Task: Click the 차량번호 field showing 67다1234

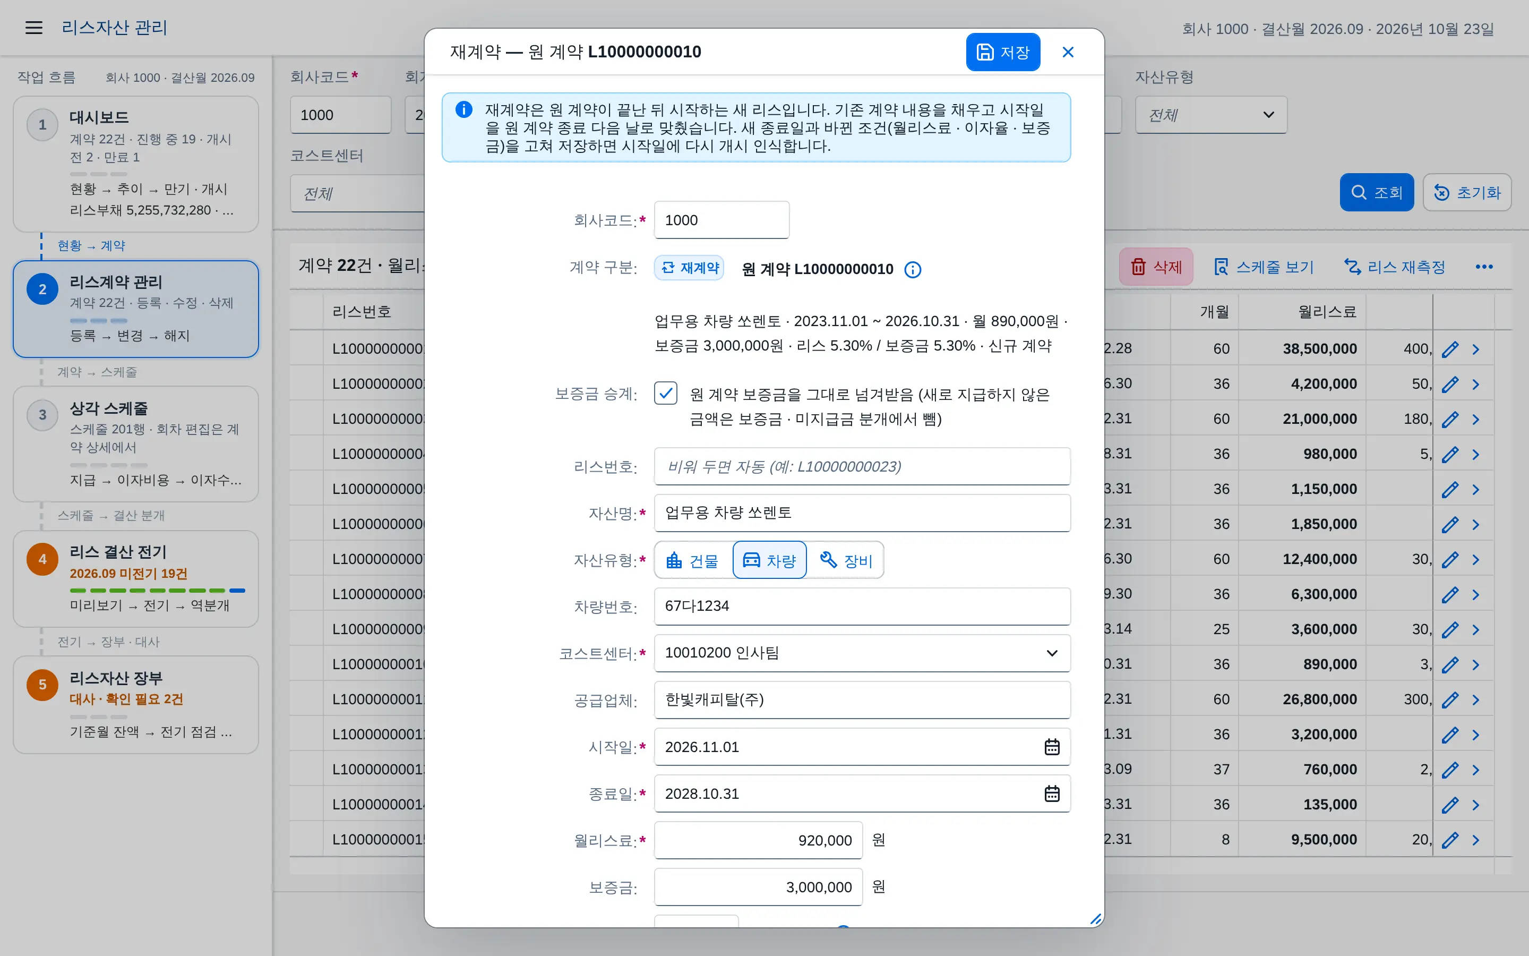Action: (x=862, y=607)
